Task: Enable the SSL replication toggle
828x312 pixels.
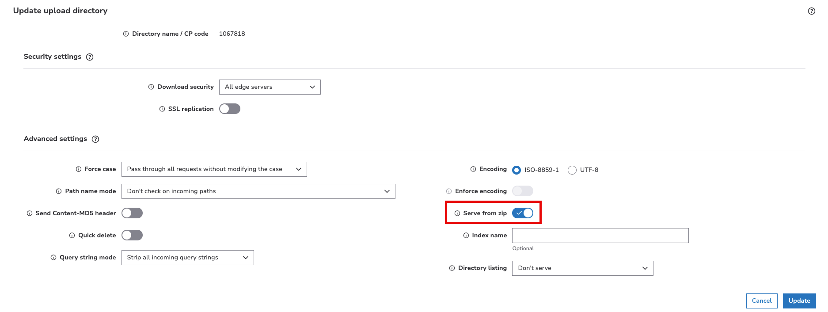Action: tap(230, 109)
